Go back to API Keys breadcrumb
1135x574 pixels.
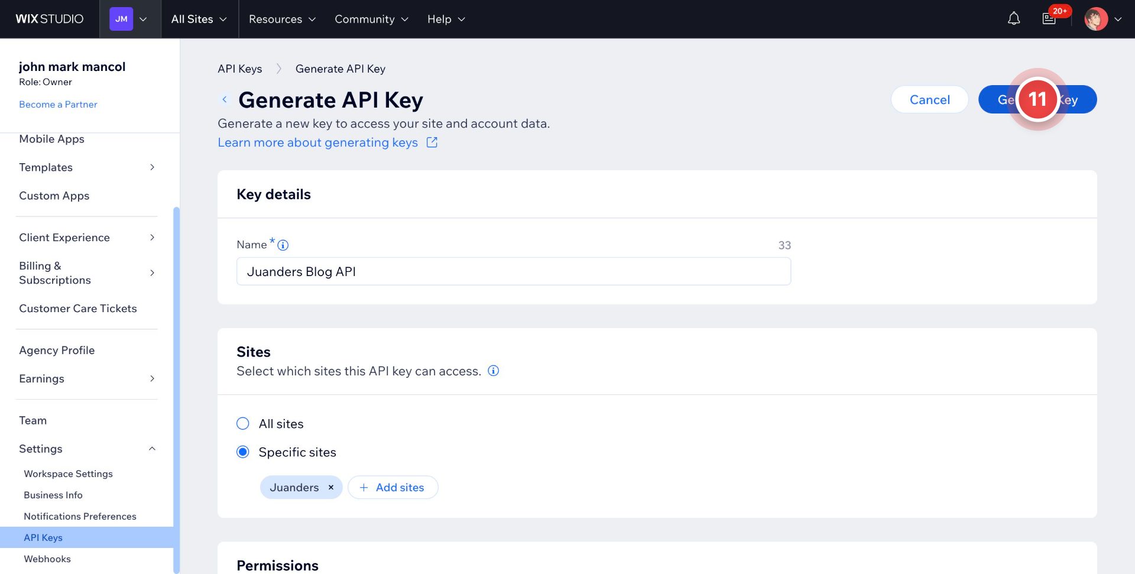pyautogui.click(x=240, y=69)
